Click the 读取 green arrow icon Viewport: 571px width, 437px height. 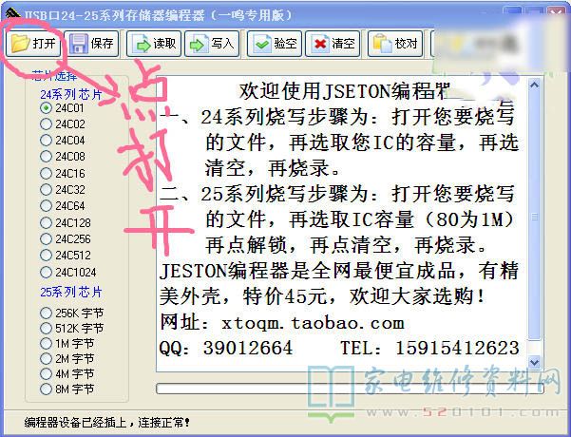pyautogui.click(x=141, y=44)
